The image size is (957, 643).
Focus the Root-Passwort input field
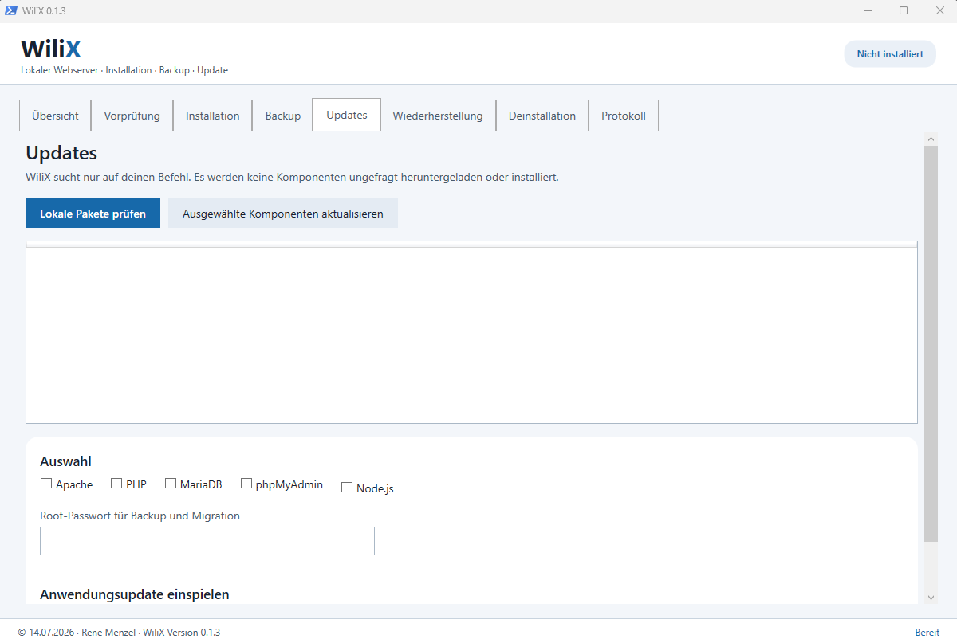(207, 541)
